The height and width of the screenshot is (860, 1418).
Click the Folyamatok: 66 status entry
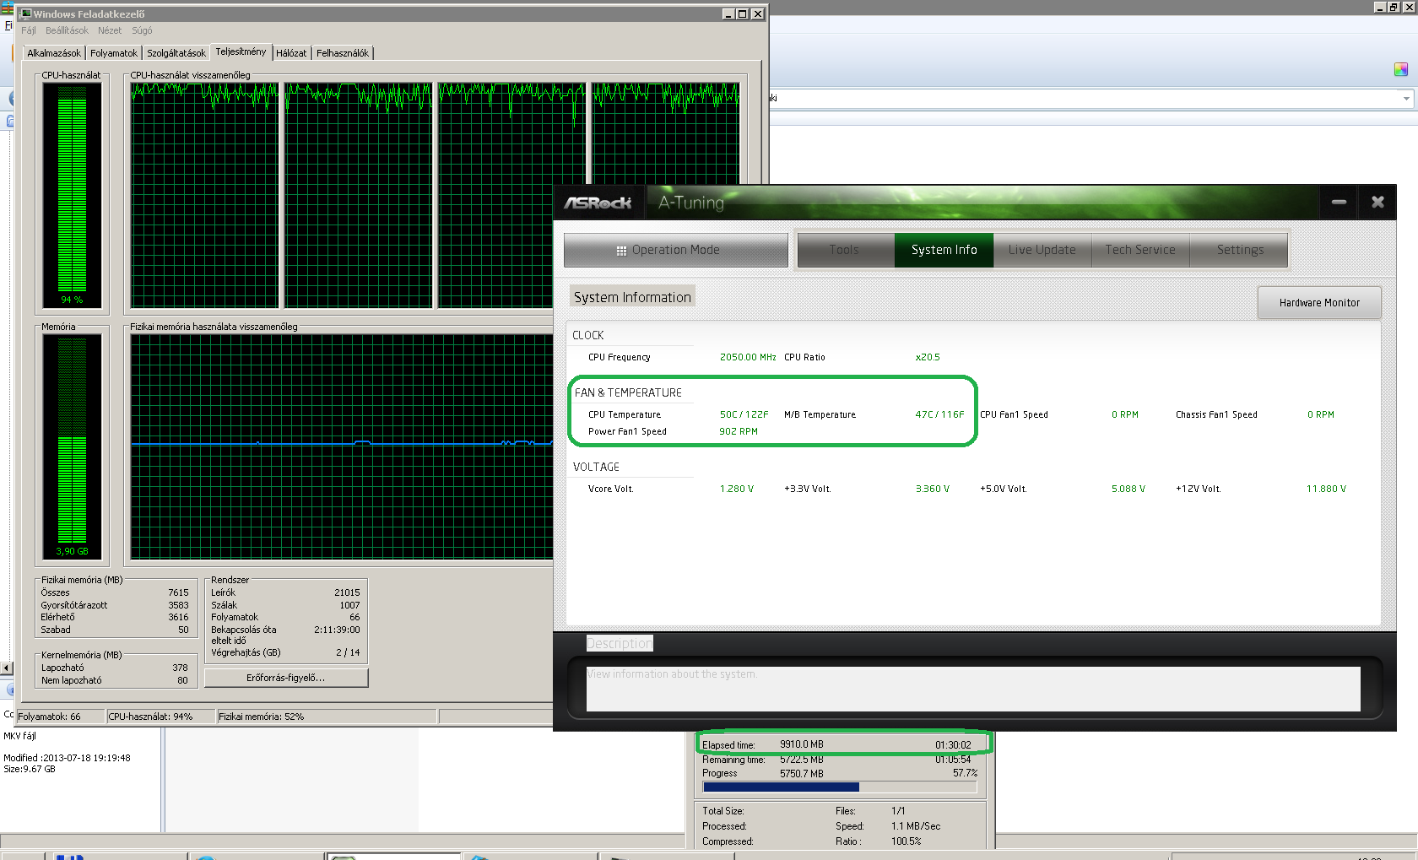[61, 717]
